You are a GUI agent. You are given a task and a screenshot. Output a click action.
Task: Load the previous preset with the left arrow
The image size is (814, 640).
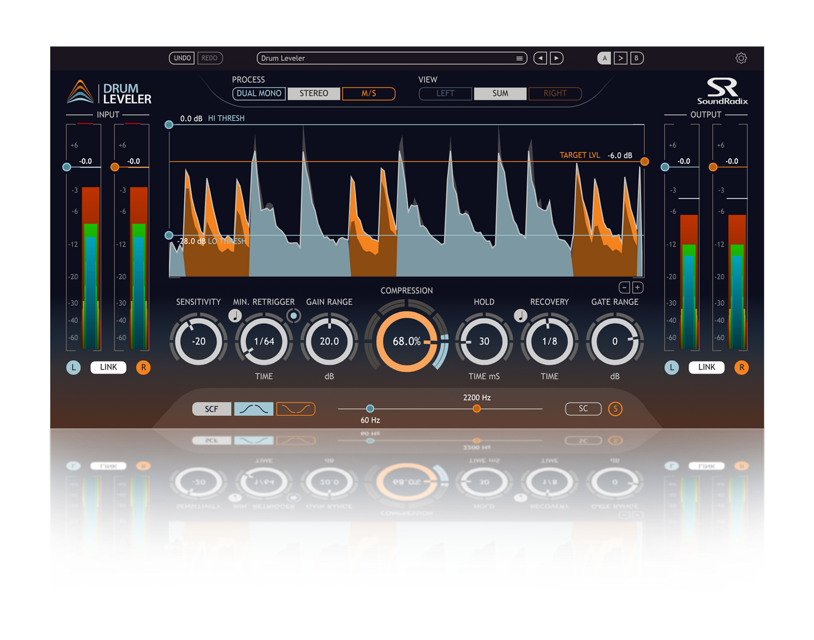coord(540,58)
